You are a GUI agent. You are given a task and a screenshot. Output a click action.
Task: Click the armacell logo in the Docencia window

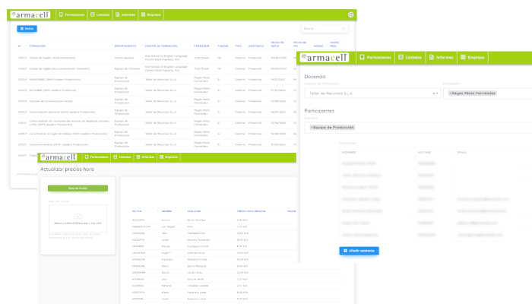click(x=325, y=57)
